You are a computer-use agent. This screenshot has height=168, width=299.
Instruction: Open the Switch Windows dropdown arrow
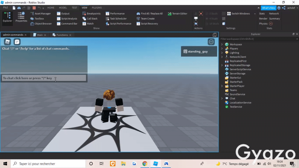[255, 14]
